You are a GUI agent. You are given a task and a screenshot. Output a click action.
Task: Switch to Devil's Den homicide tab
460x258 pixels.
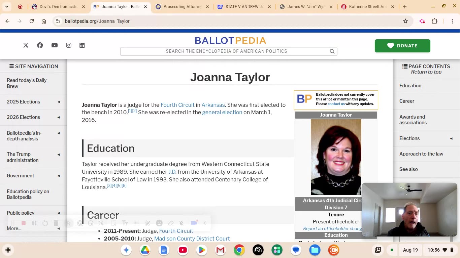(x=58, y=7)
